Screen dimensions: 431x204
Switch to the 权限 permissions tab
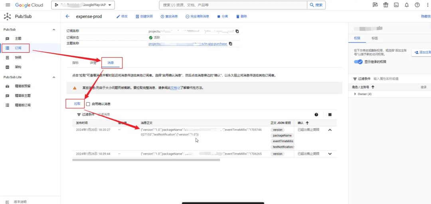[357, 38]
